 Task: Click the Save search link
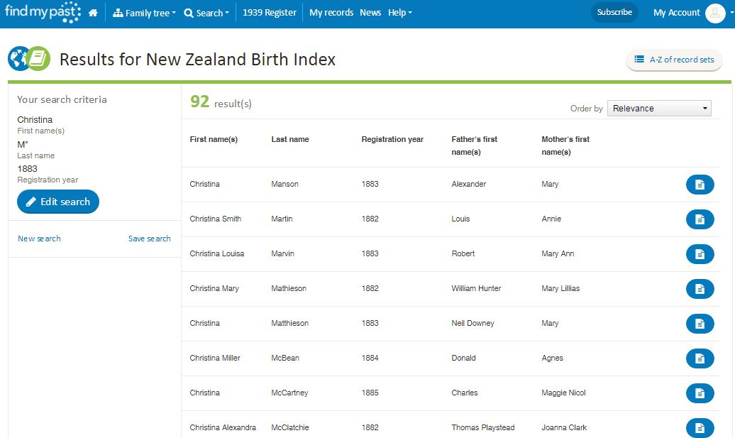(149, 239)
